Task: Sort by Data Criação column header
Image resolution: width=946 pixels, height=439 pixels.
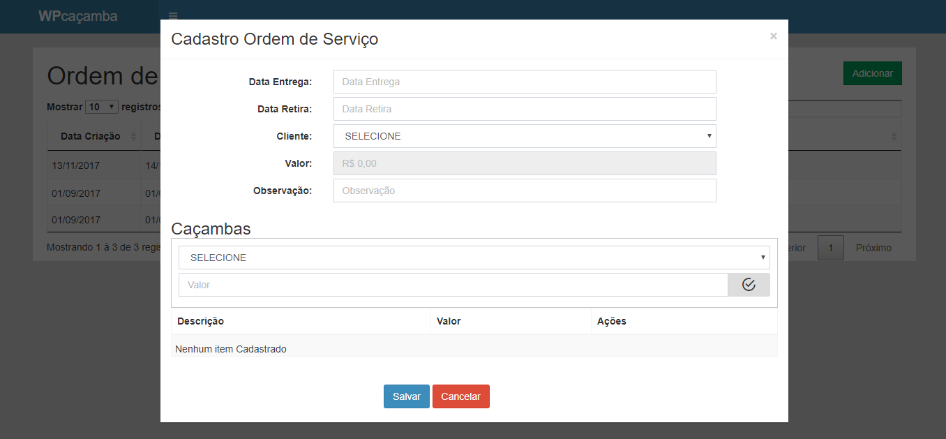Action: tap(91, 136)
